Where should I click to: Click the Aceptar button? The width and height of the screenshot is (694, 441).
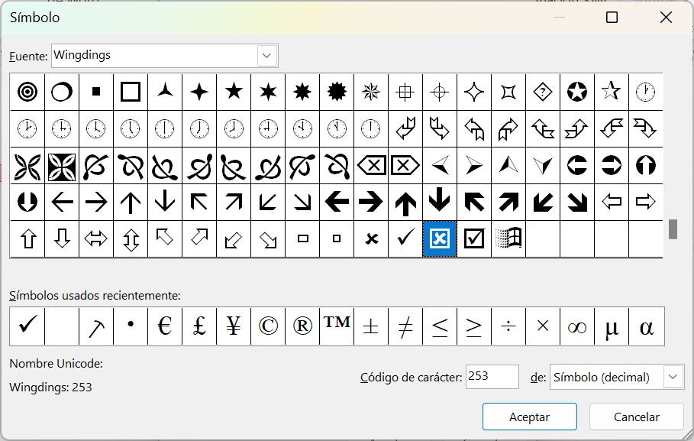click(x=529, y=417)
